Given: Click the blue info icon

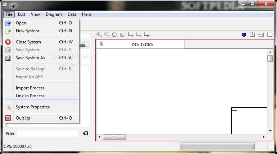Looking at the screenshot, I should click(244, 35).
